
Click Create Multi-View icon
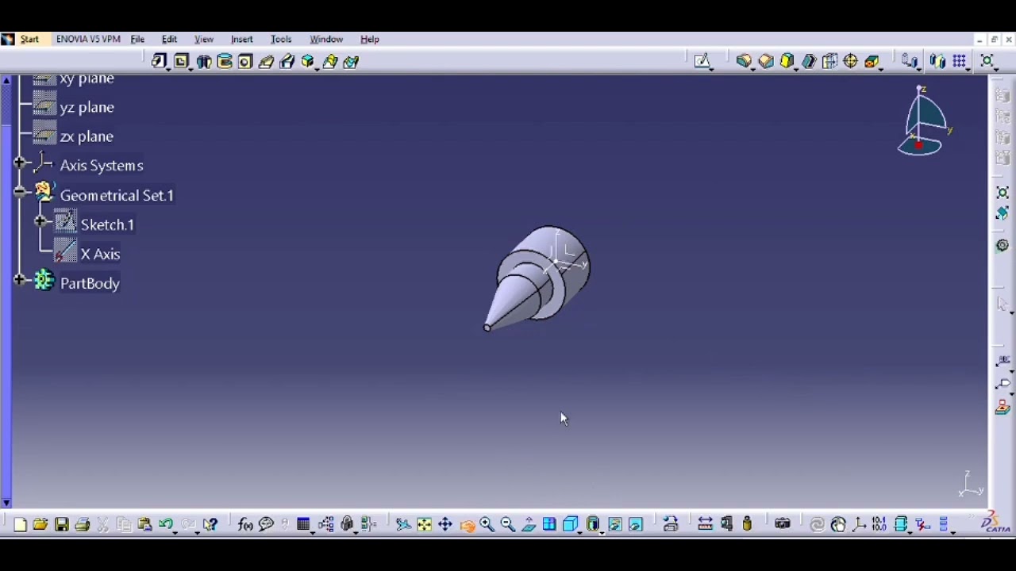point(549,524)
